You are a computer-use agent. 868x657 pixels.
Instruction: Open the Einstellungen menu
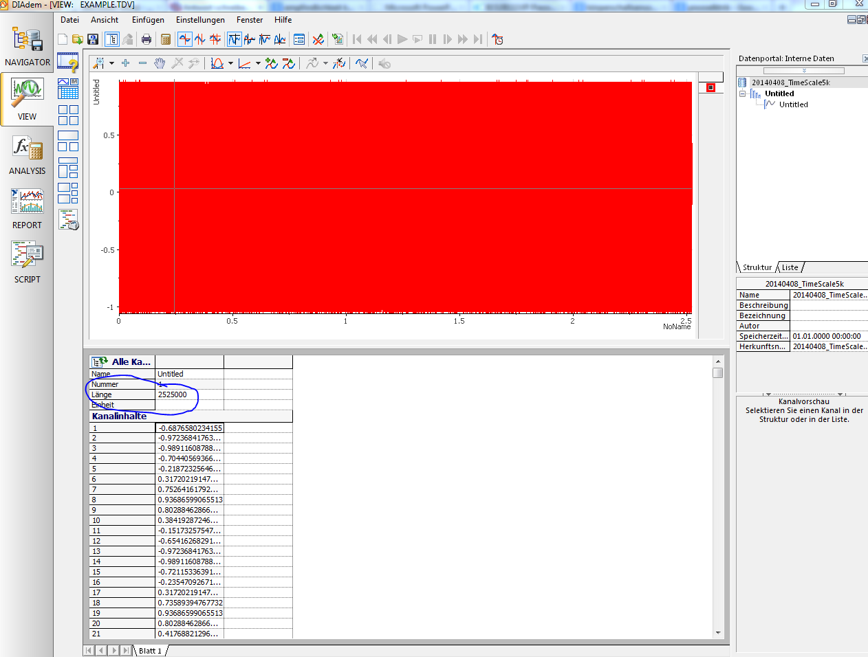200,20
